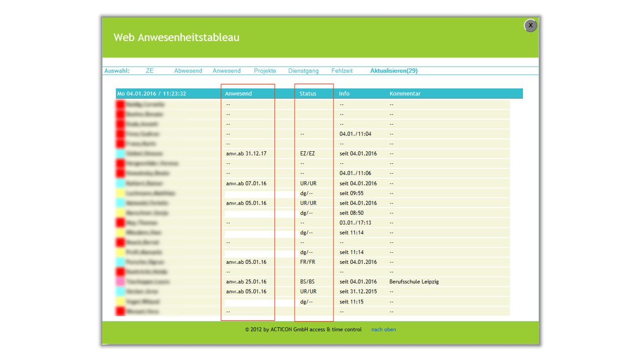Click the empty white Anwesend field beside 'seit 08:50'
Screen dimensions: 642x363
260,213
